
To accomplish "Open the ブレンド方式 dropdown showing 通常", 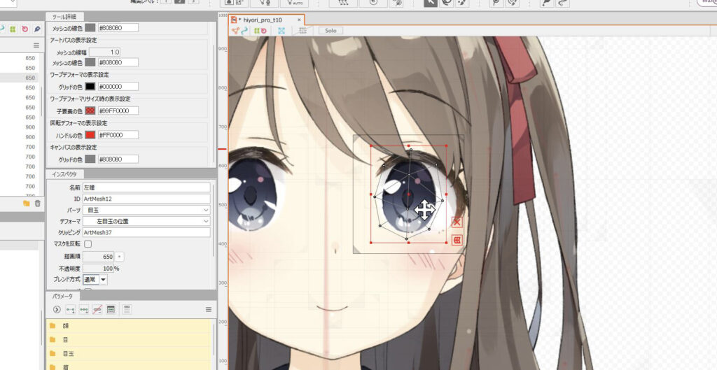I will (x=95, y=279).
